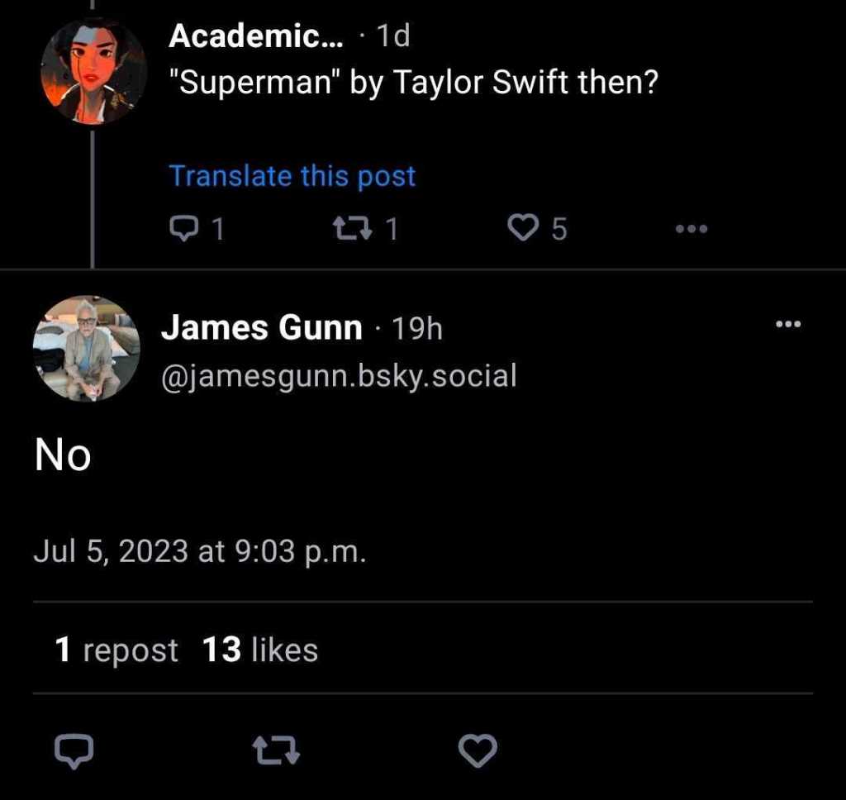846x800 pixels.
Task: Open more options on James Gunn's post
Action: pos(789,325)
